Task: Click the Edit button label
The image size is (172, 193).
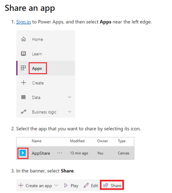Action: pyautogui.click(x=95, y=186)
